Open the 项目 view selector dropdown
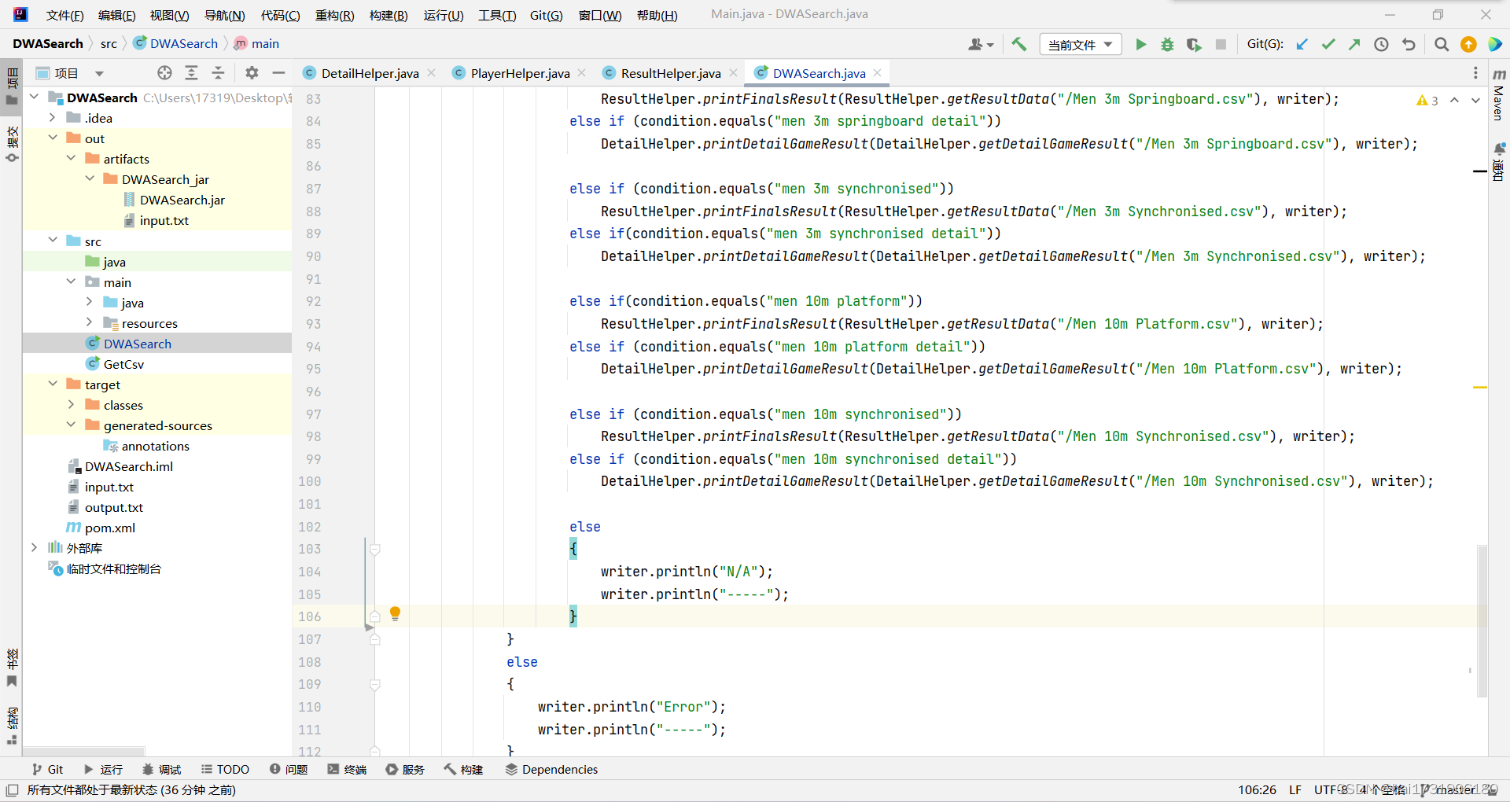The width and height of the screenshot is (1510, 802). tap(99, 73)
